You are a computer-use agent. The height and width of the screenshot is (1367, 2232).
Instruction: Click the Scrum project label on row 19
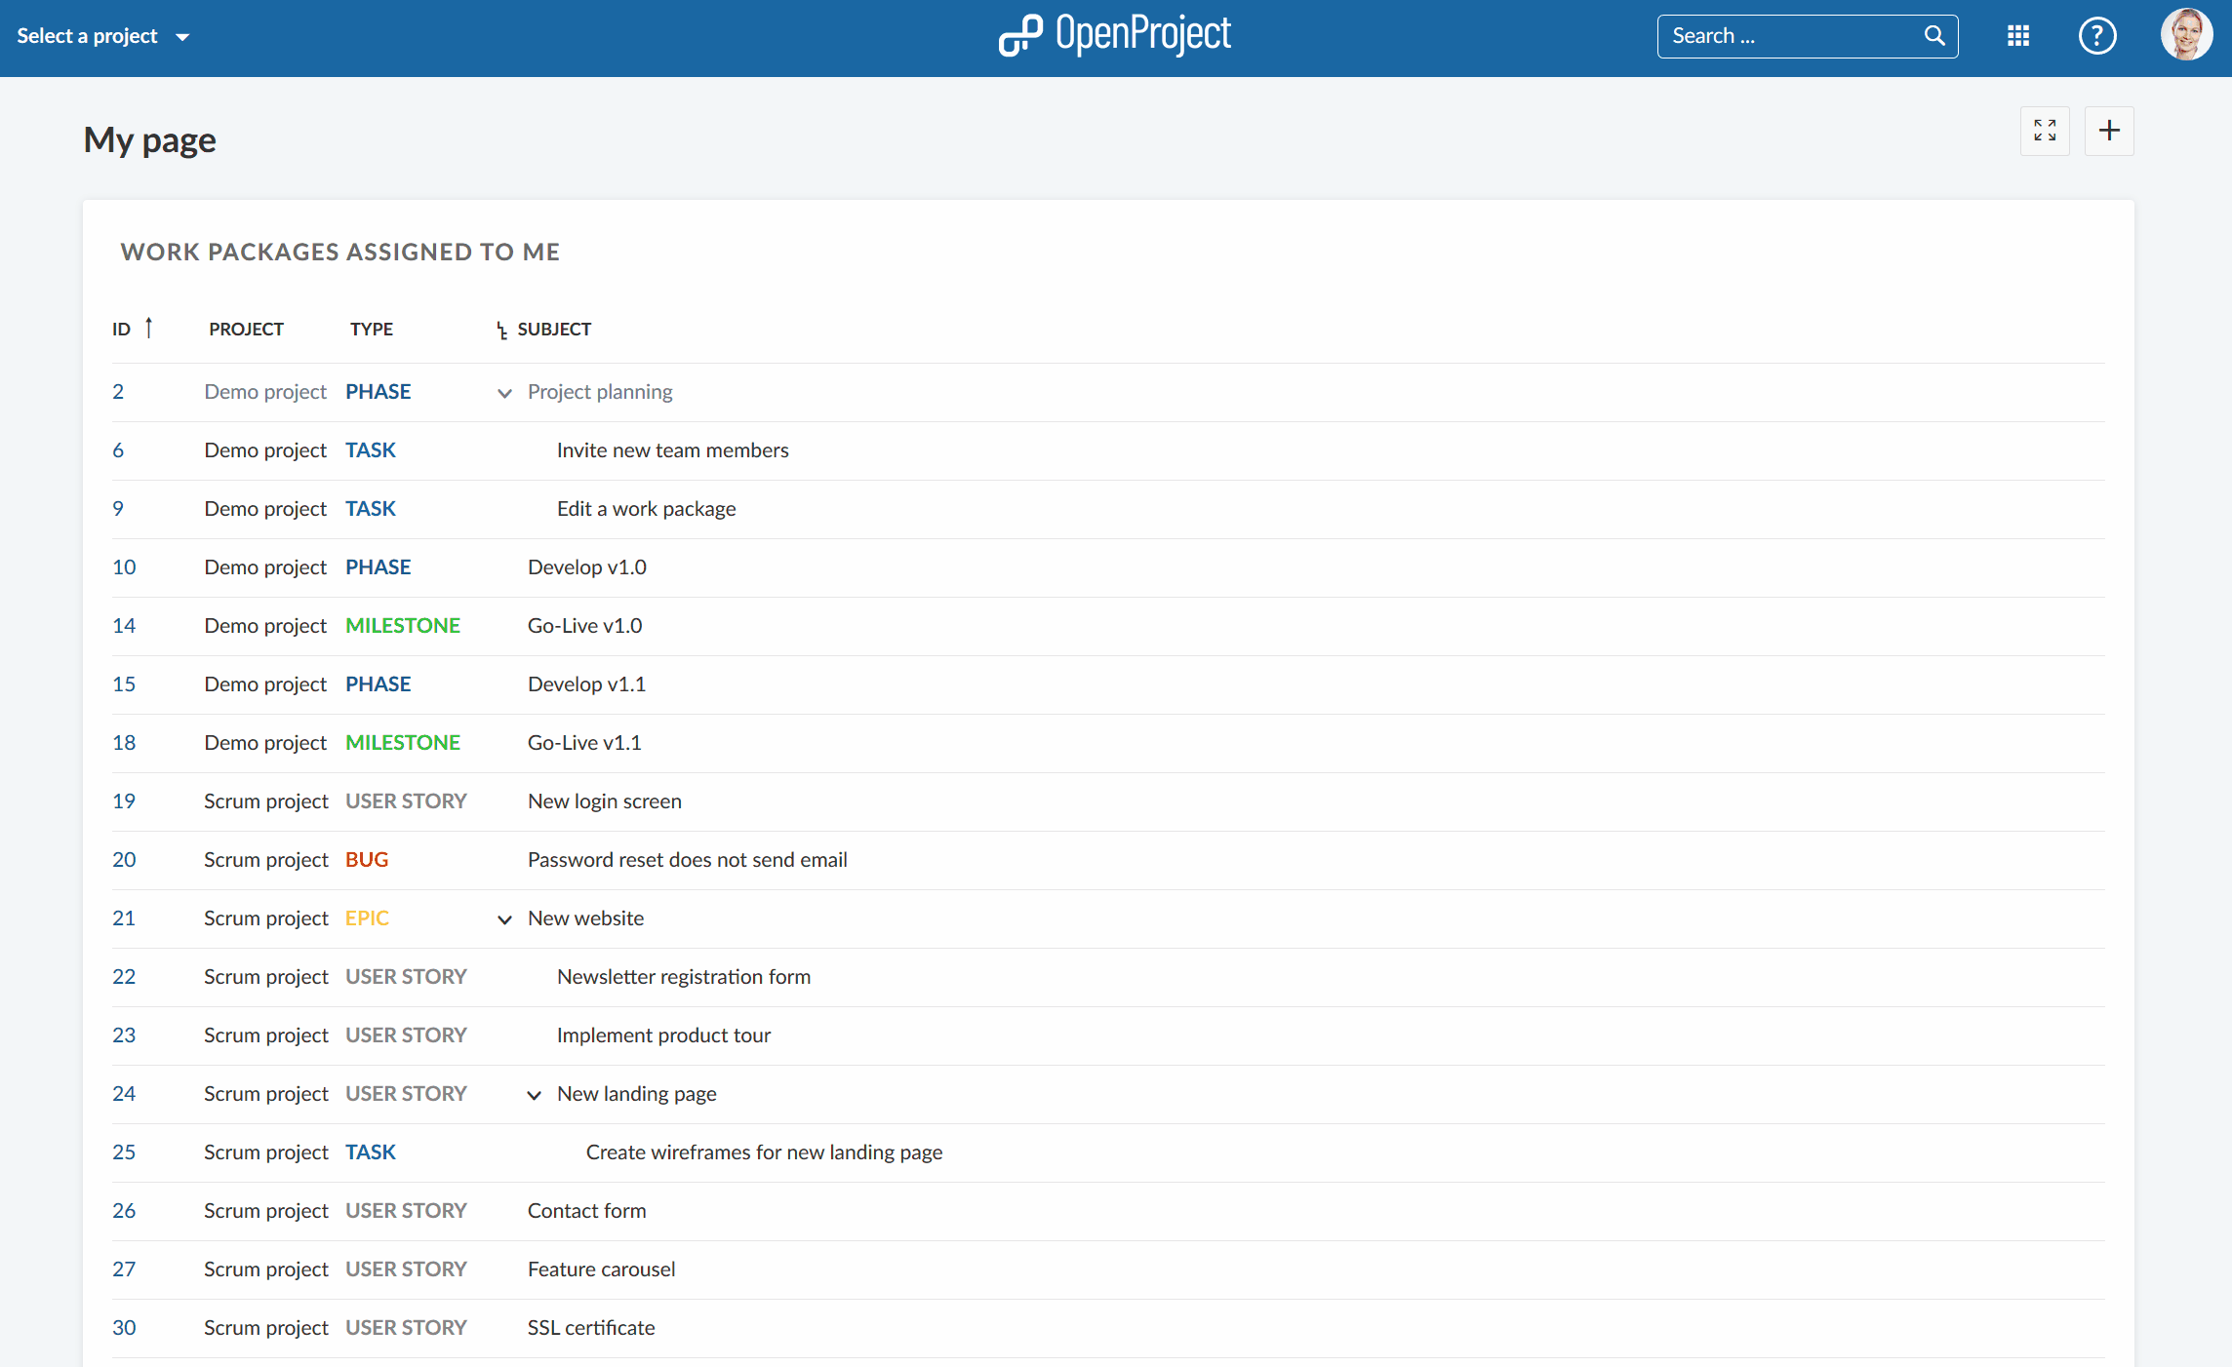[264, 800]
